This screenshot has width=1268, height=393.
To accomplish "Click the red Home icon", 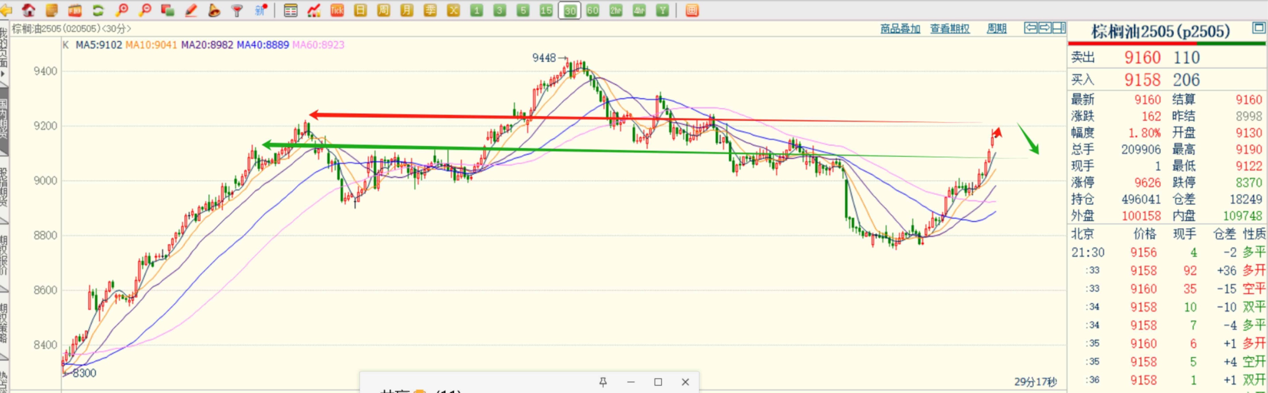I will point(29,10).
